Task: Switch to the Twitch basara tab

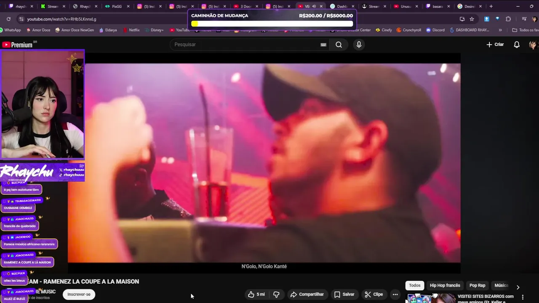Action: tap(437, 6)
